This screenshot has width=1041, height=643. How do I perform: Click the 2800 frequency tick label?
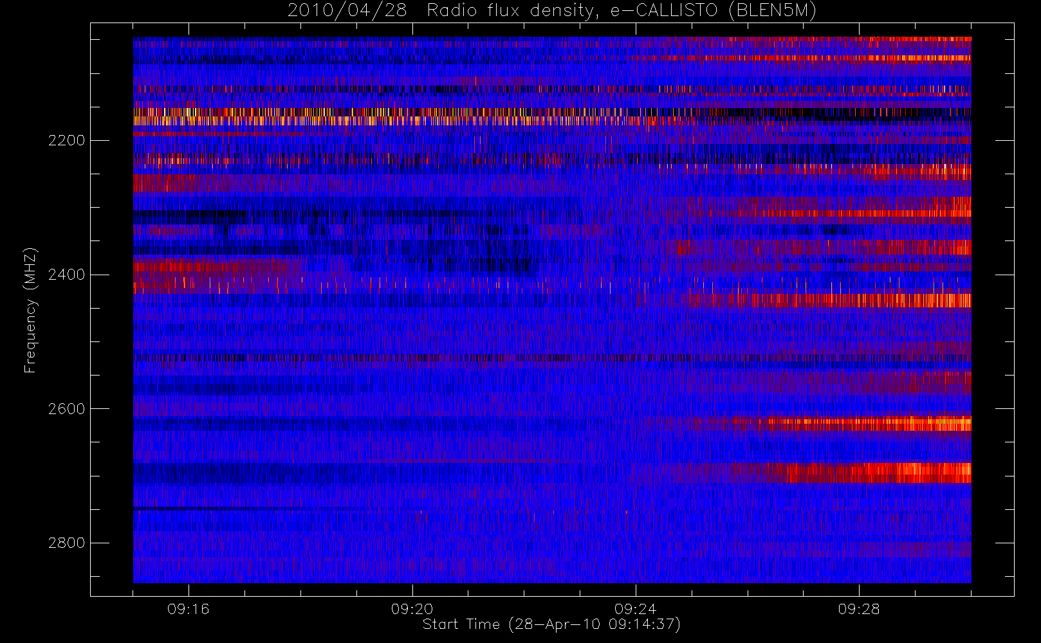pyautogui.click(x=66, y=543)
